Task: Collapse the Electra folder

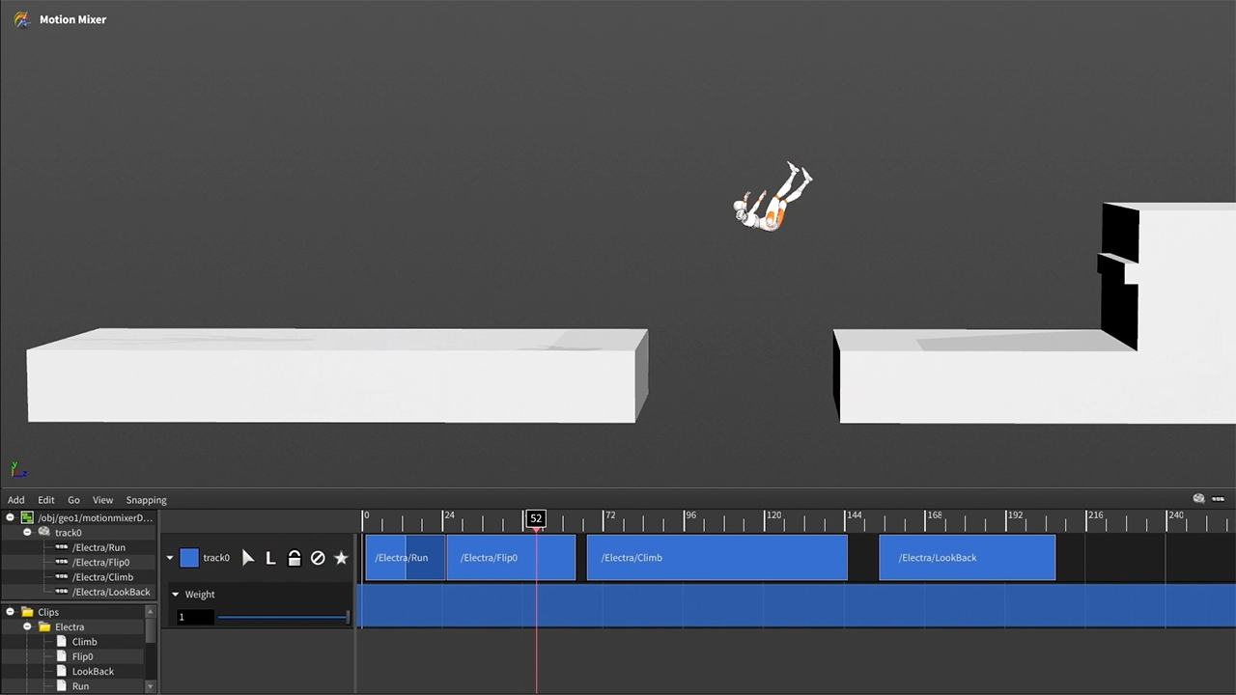Action: (x=27, y=627)
